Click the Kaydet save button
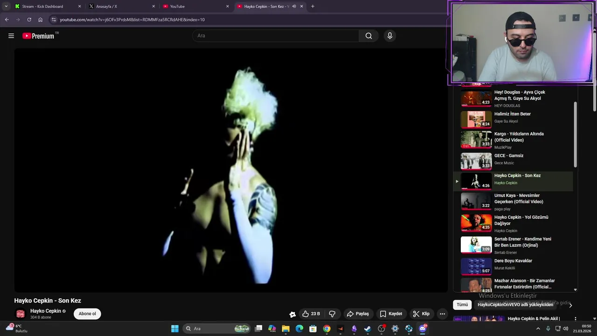 [391, 314]
